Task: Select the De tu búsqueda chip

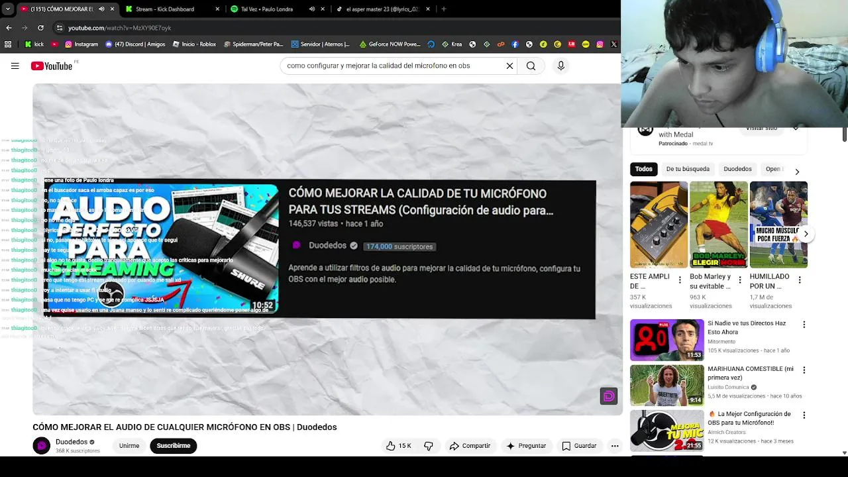Action: (688, 169)
